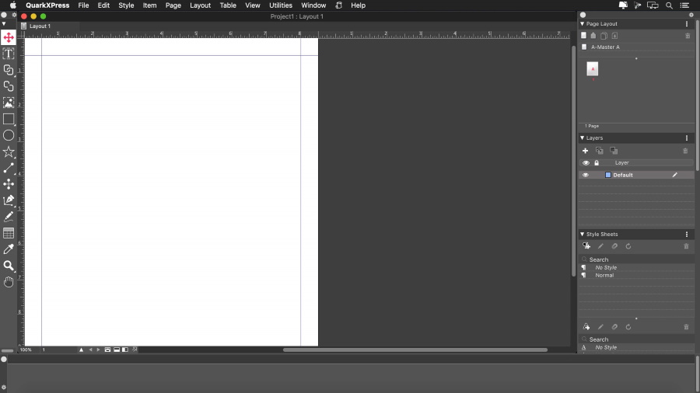The image size is (700, 393).
Task: Delete character style sheet trash icon
Action: 686,327
